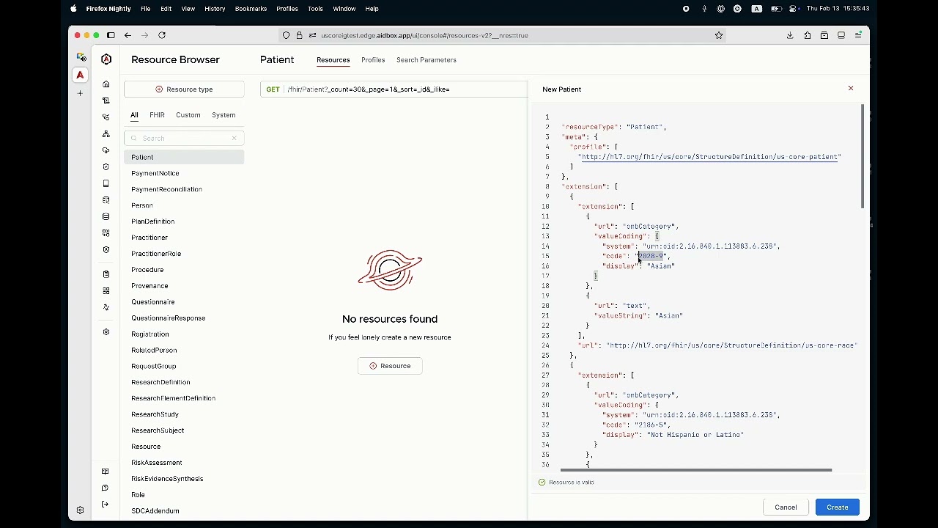The height and width of the screenshot is (528, 938).
Task: Select the FHIR filter tab
Action: click(x=157, y=115)
